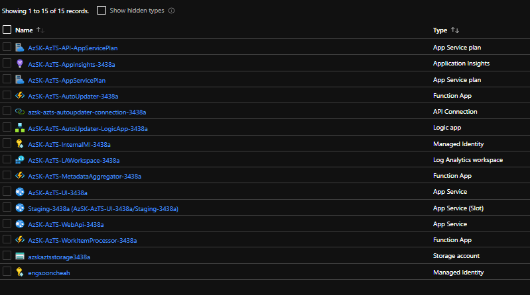Click the Logic app type cell
This screenshot has height=295, width=530.
[447, 128]
